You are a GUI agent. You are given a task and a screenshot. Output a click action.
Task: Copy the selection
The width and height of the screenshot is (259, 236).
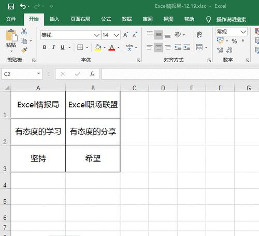[x=24, y=41]
